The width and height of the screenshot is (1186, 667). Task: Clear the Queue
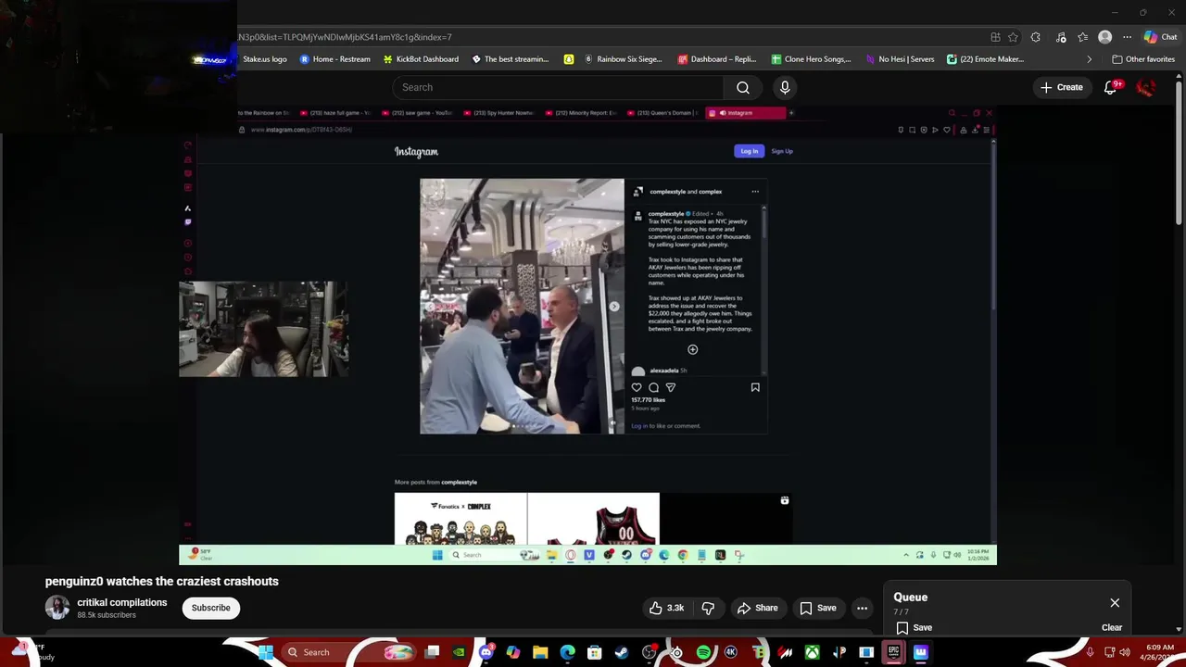(1112, 627)
